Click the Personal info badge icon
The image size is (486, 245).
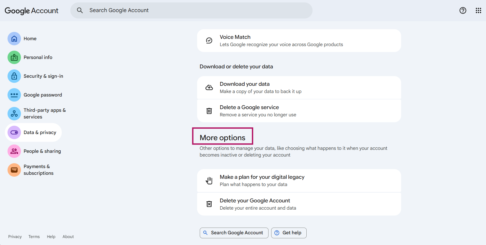tap(14, 57)
